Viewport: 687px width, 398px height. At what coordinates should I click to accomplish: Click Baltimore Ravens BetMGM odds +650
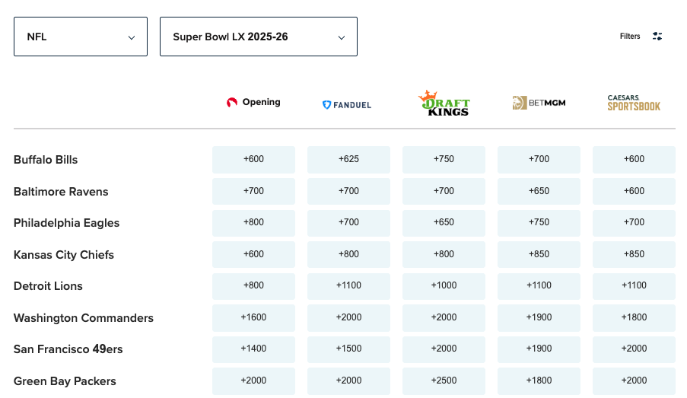click(x=539, y=192)
